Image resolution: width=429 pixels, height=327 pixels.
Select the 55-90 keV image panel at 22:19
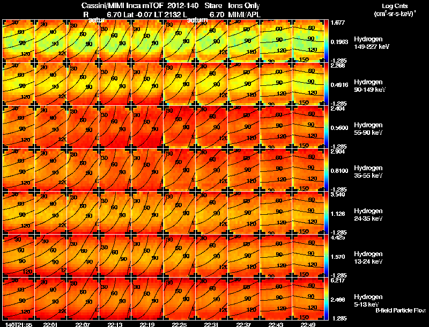point(147,127)
